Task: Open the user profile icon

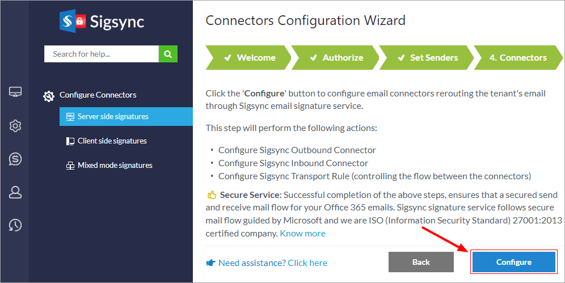Action: pos(15,192)
